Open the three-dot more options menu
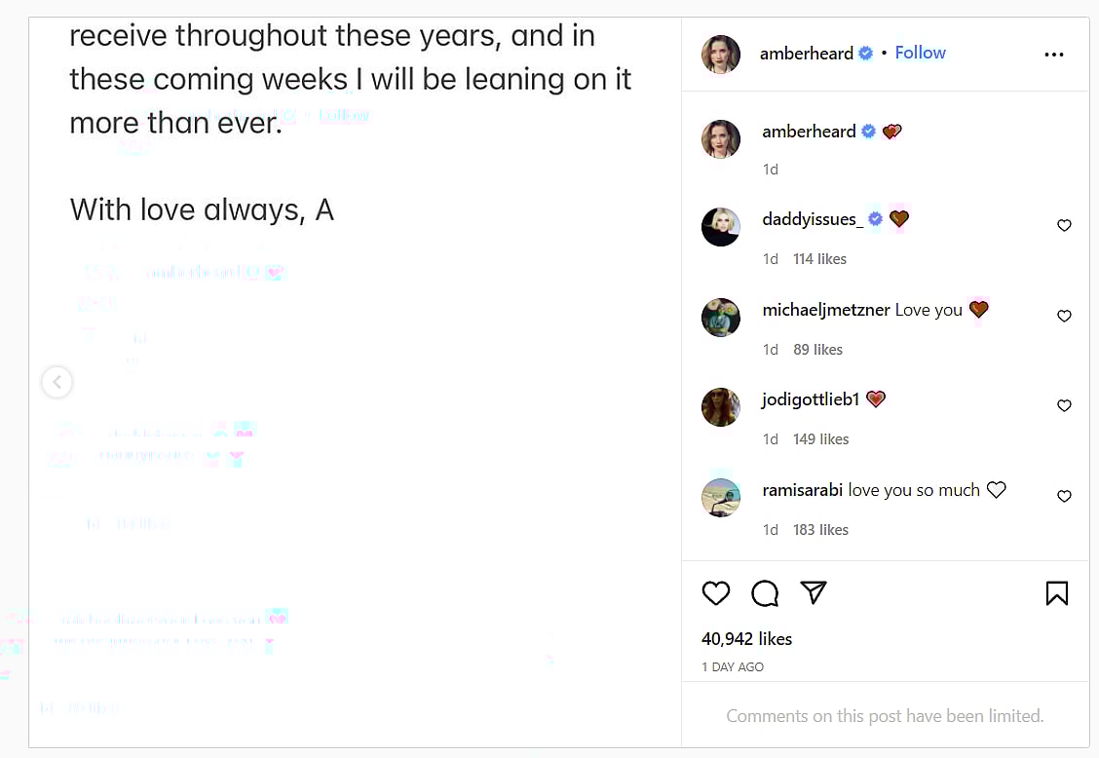Viewport: 1099px width, 758px height. pos(1054,55)
